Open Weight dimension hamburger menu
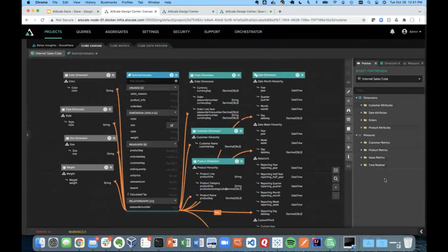 [111, 168]
